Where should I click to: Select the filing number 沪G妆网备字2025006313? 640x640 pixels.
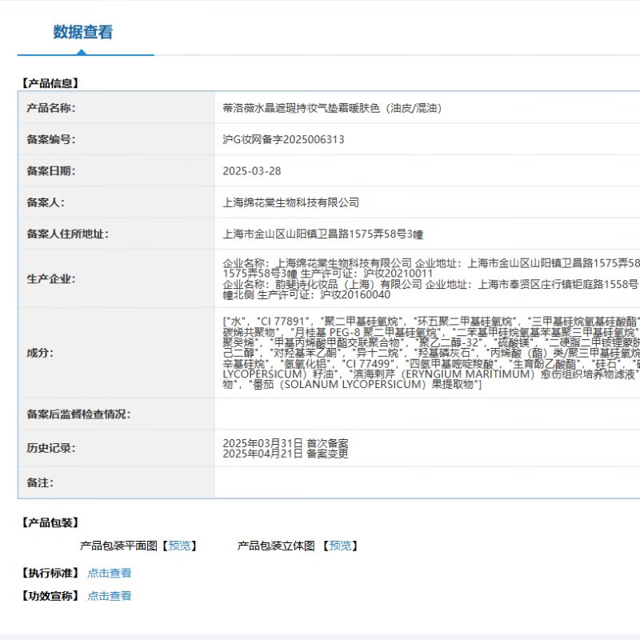(x=283, y=139)
